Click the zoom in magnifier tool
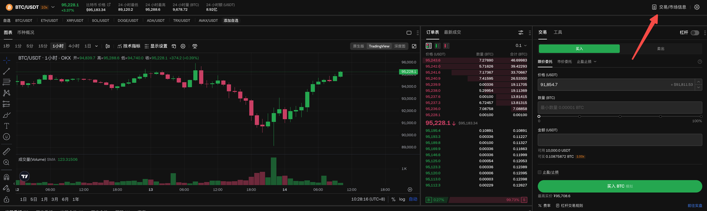This screenshot has width=707, height=211. coord(7,163)
